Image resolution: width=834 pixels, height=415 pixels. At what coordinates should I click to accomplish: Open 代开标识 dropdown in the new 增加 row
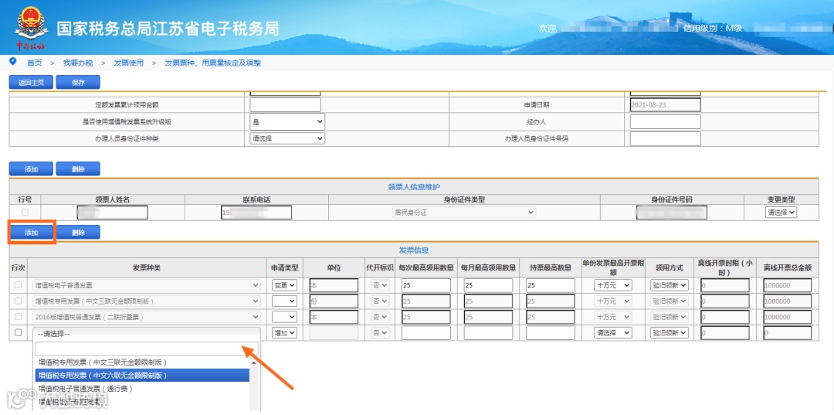[x=380, y=332]
